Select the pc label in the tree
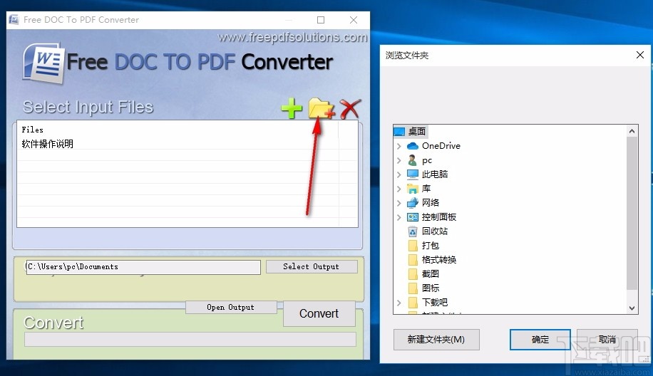 coord(427,160)
